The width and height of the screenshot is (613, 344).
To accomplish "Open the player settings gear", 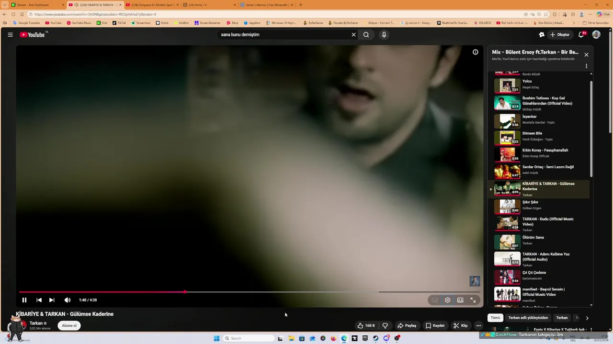I will click(x=447, y=300).
